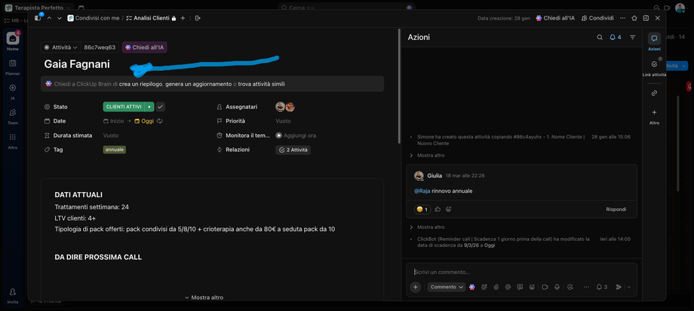Like Giulia's comment with thumbs-up icon
This screenshot has height=311, width=694.
tap(438, 209)
